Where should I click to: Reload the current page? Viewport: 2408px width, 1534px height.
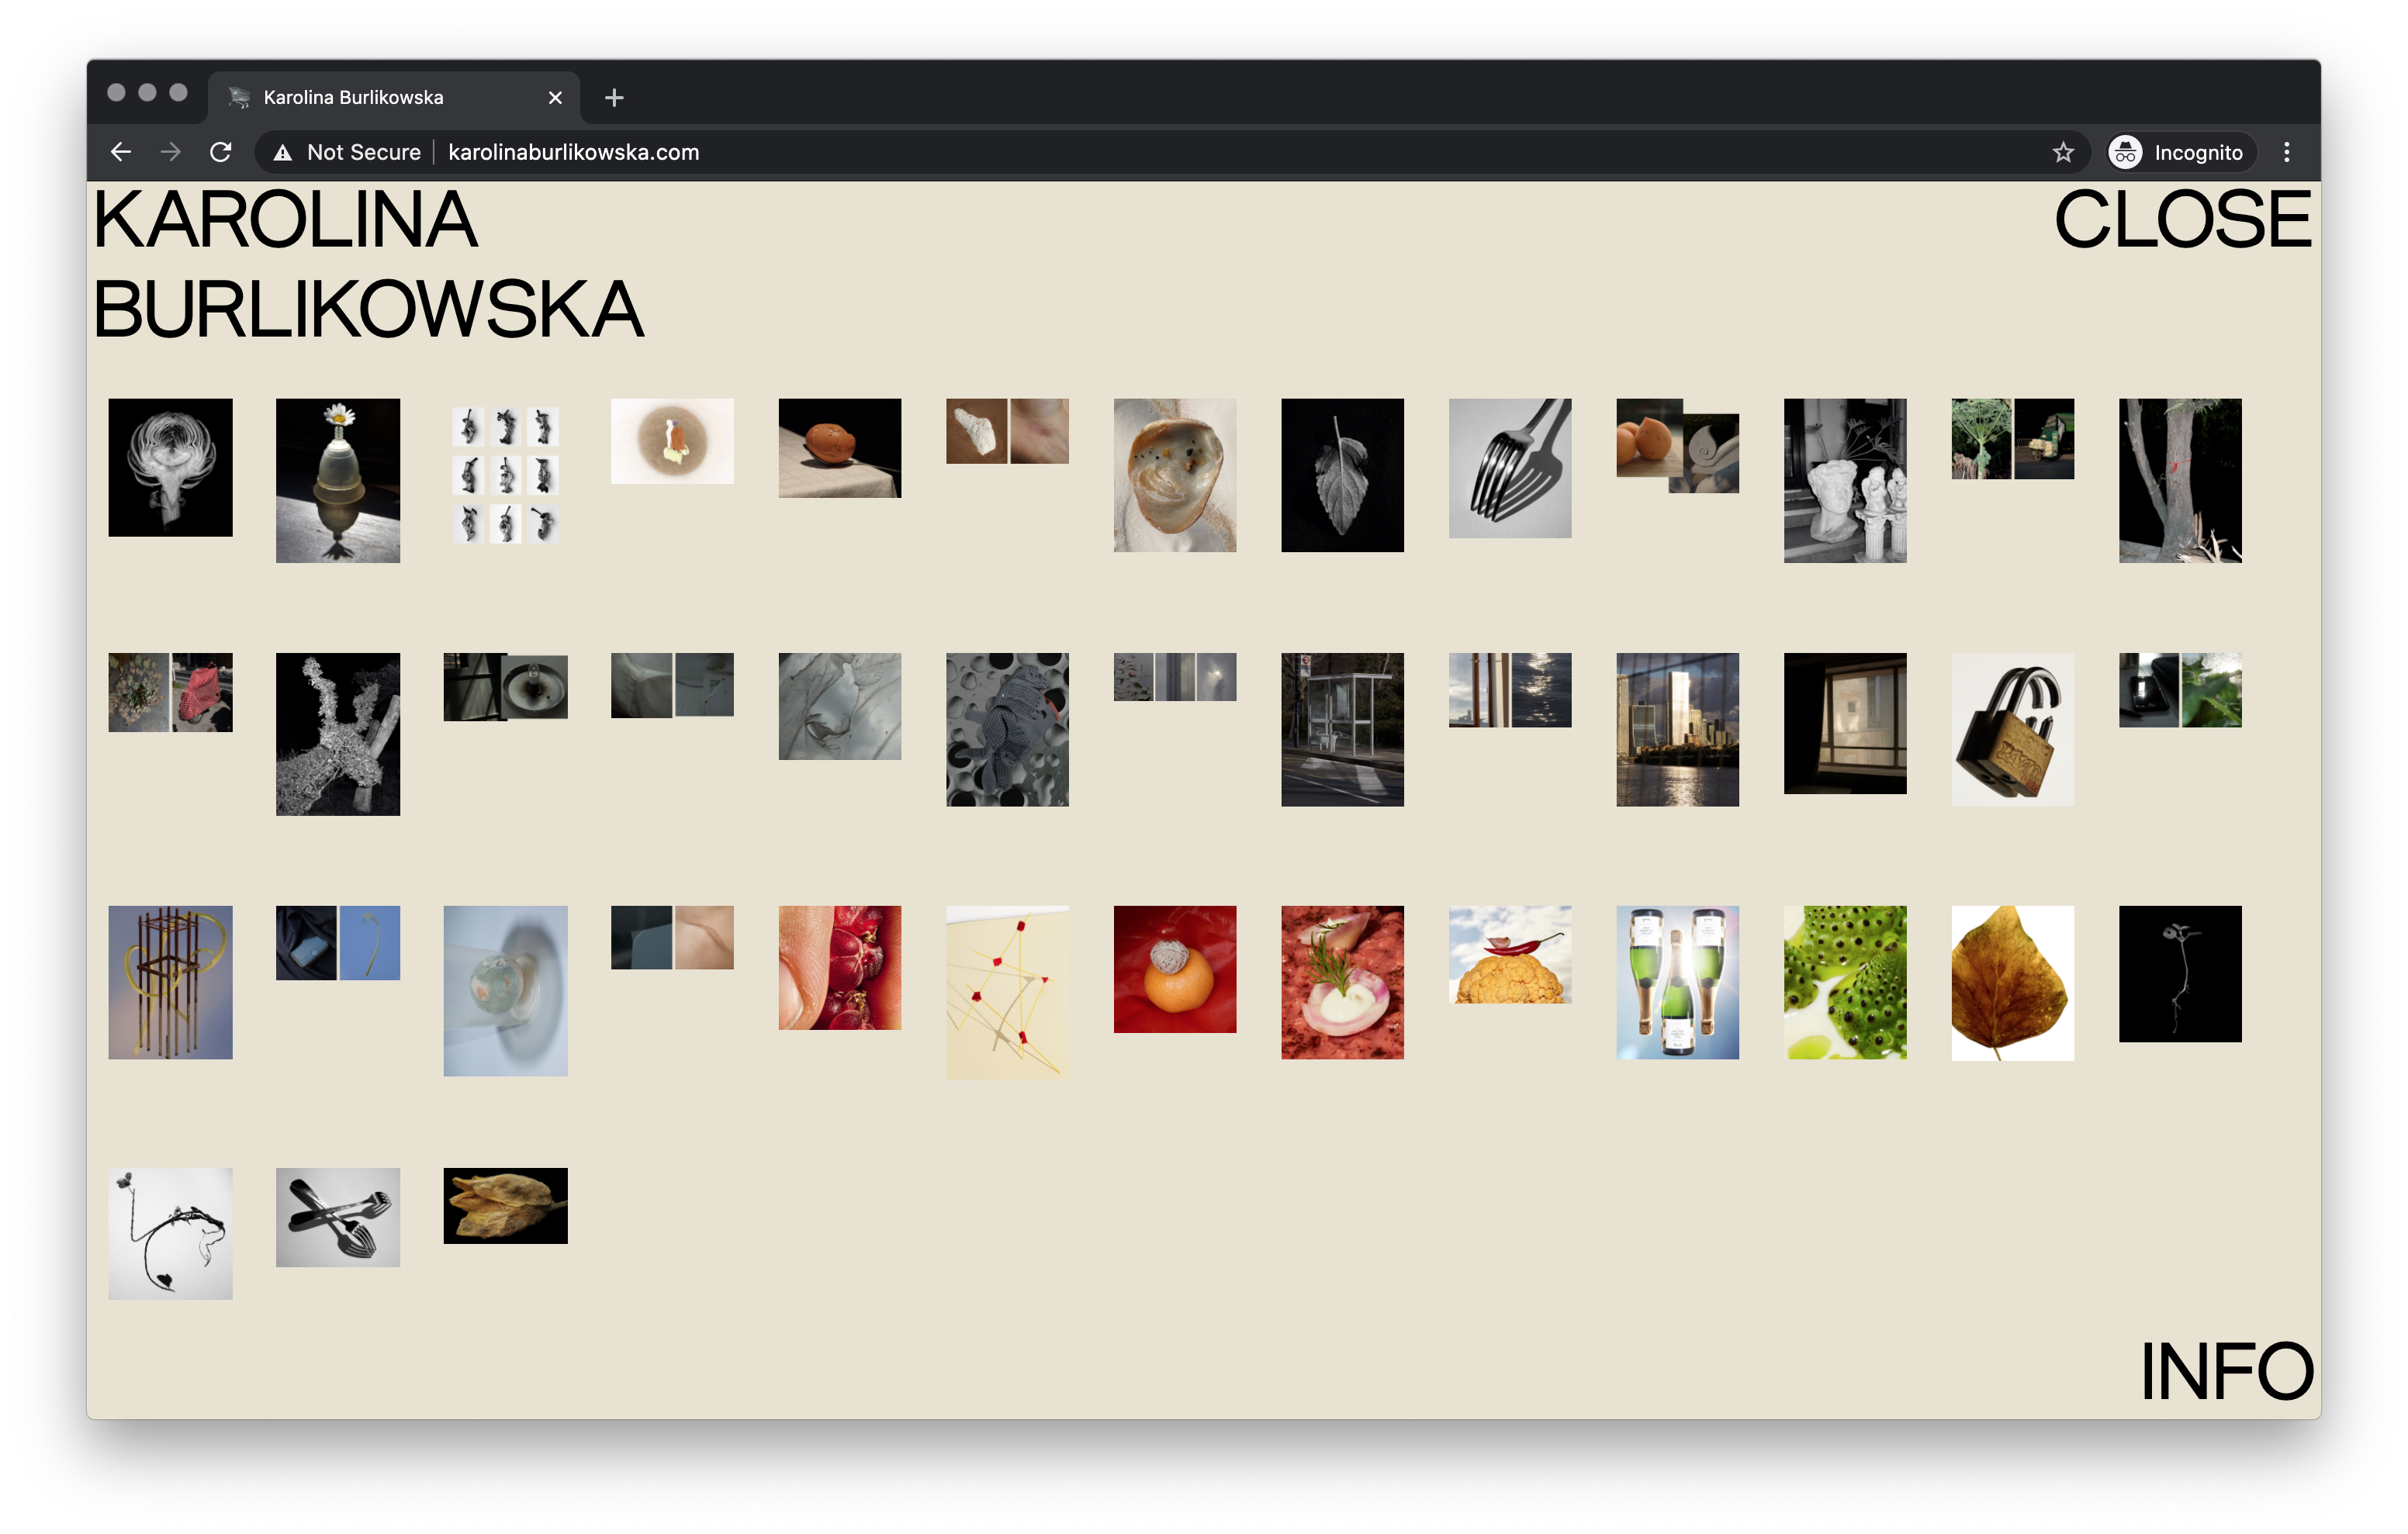coord(221,152)
